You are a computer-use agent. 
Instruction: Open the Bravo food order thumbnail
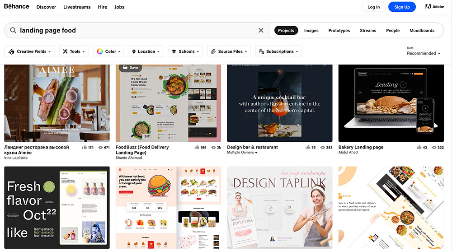click(x=391, y=208)
